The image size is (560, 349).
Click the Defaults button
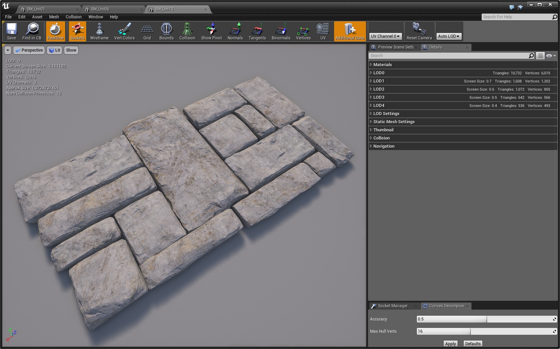pos(473,344)
